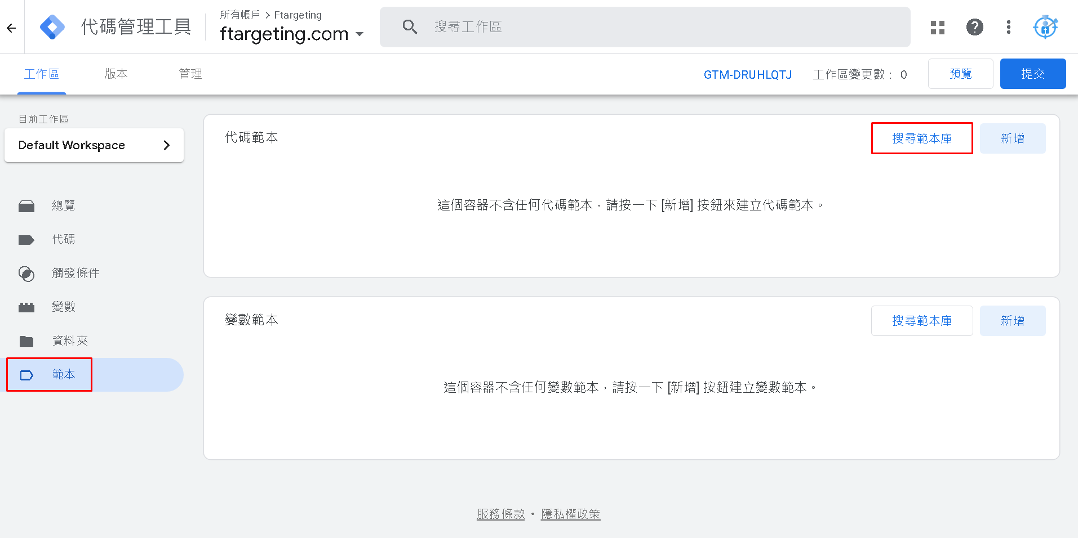Click the 所有帳戶 breadcrumb
The image size is (1078, 538).
240,15
